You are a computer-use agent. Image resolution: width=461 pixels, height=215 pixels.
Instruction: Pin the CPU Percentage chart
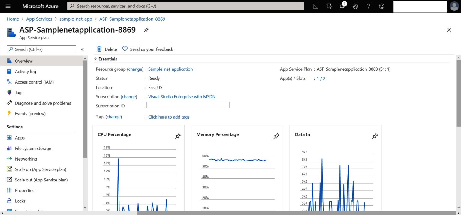click(178, 136)
